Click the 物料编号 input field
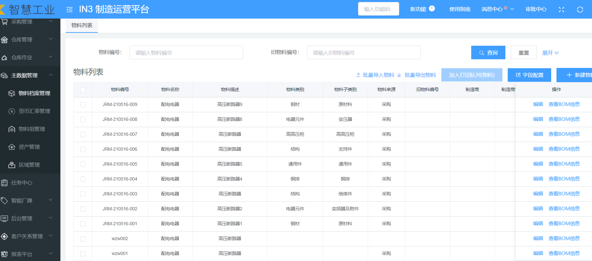592x261 pixels. click(x=186, y=53)
